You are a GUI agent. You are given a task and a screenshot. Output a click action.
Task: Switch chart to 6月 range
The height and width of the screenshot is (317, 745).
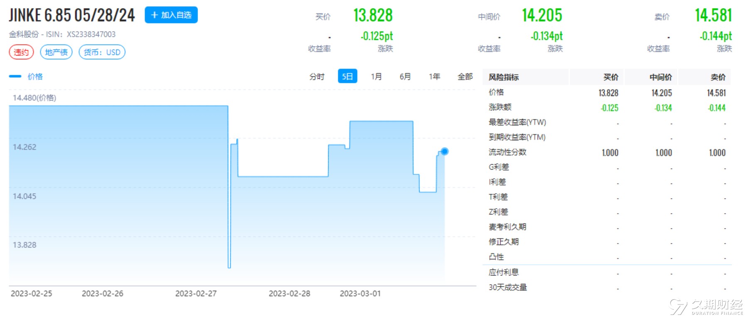pos(405,76)
